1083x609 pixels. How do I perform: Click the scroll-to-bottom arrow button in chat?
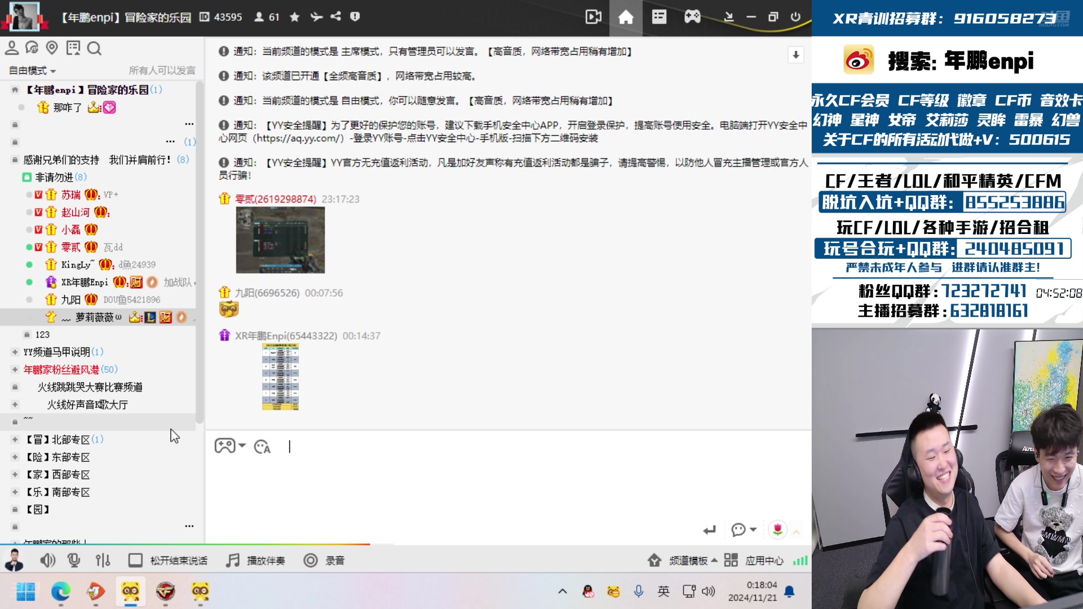click(795, 55)
